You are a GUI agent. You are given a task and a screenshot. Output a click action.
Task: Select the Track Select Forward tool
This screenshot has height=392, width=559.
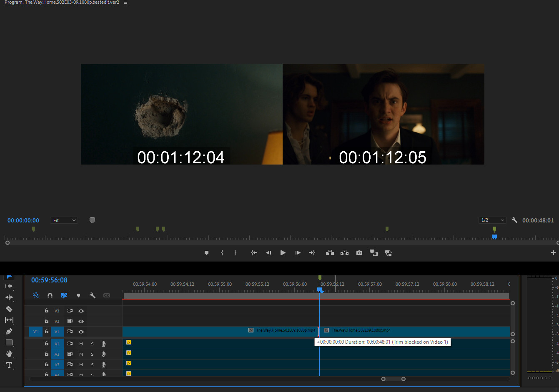[x=9, y=286]
